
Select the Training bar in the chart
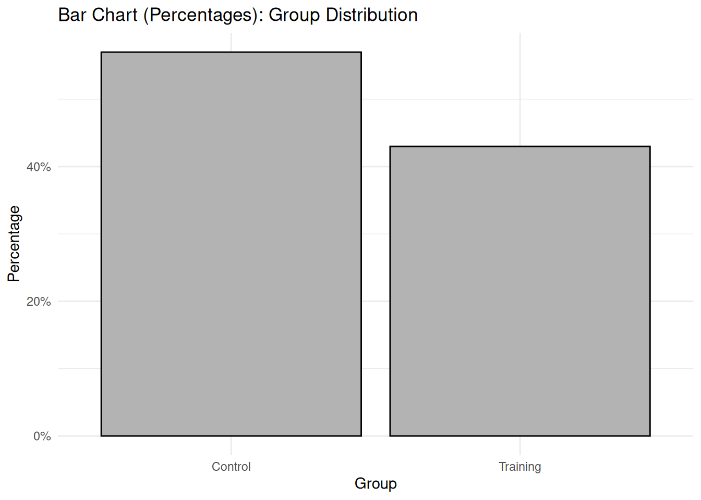point(519,291)
